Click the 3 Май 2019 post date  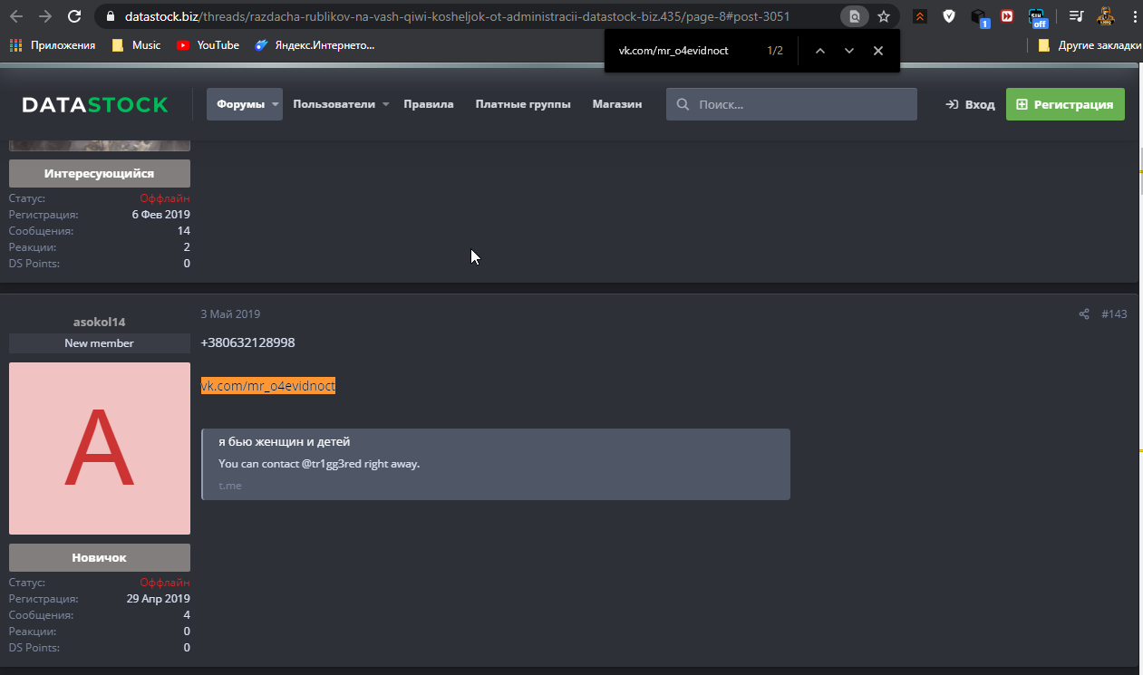[x=230, y=314]
